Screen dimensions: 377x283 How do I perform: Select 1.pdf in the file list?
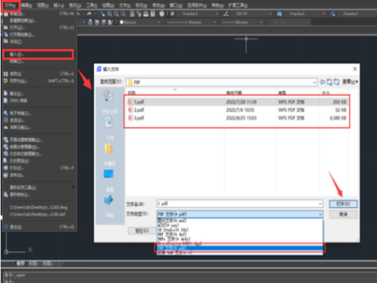coord(140,101)
